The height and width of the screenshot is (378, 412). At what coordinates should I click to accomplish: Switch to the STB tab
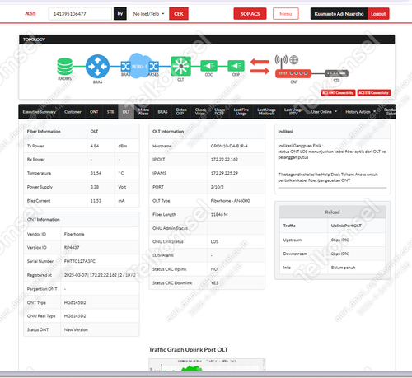click(110, 112)
